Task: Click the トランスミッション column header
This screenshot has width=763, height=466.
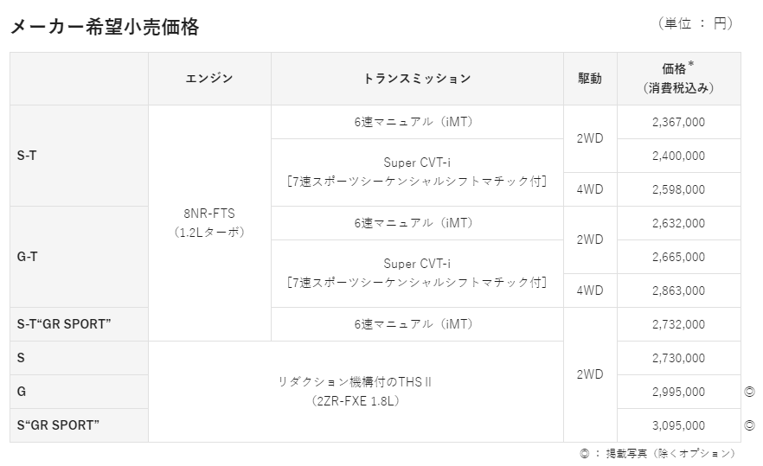Action: [x=417, y=79]
